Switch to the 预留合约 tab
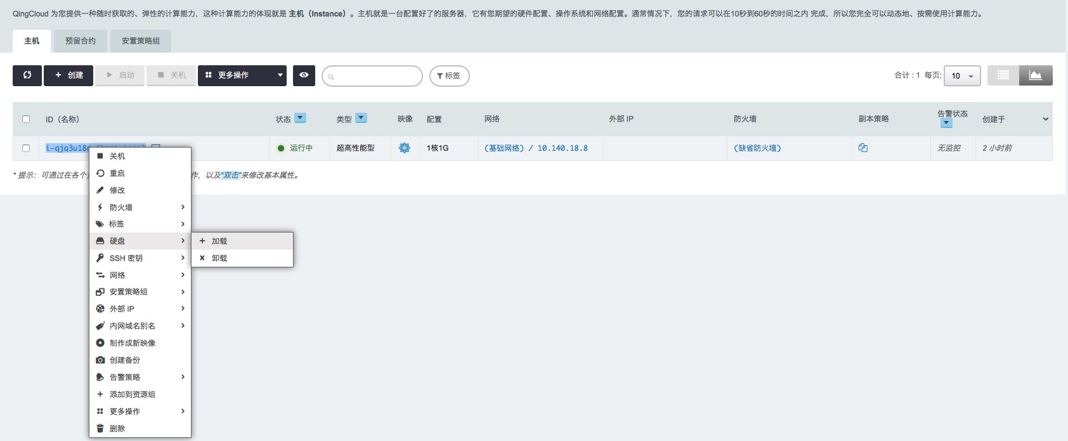This screenshot has width=1068, height=441. pyautogui.click(x=81, y=41)
